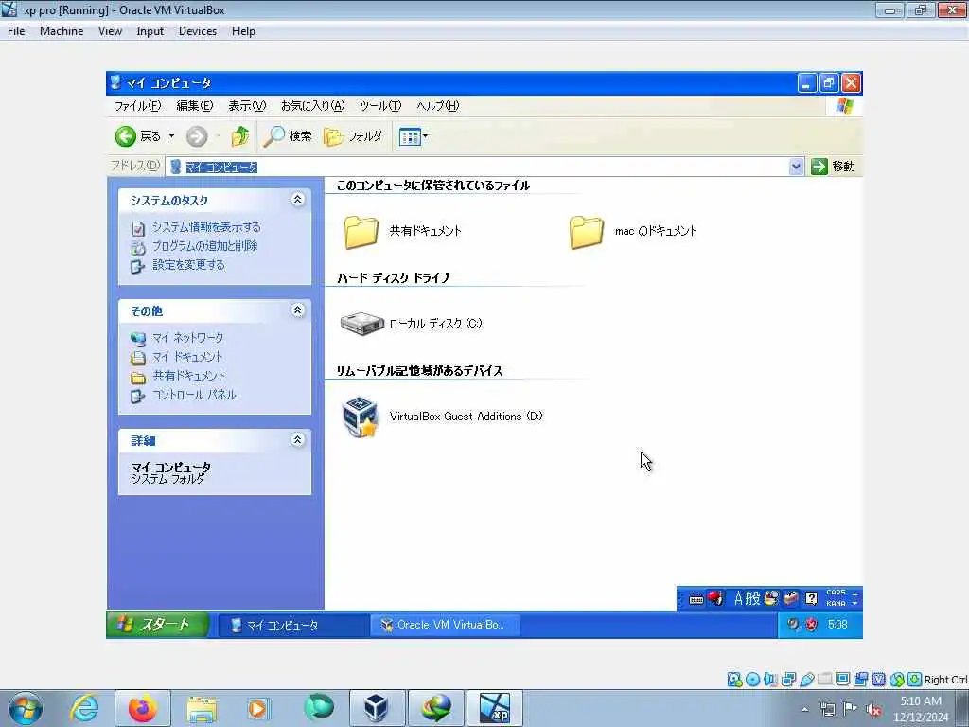Click the red security shield icon in the XP tray
This screenshot has height=727, width=969.
811,625
